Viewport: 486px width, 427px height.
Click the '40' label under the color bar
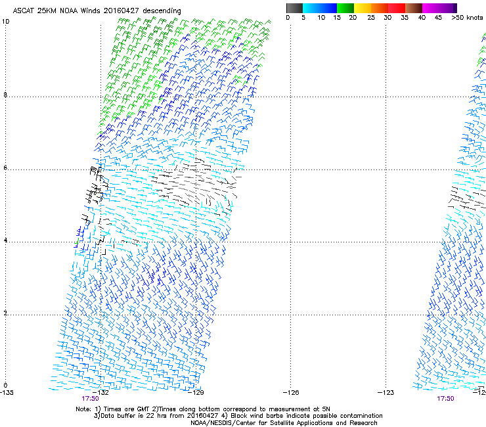422,18
